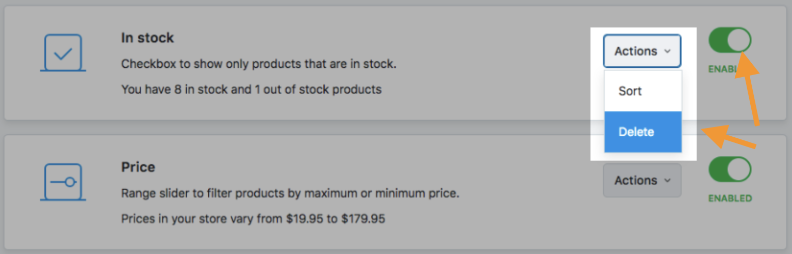Turn off the Price filter toggle
This screenshot has width=792, height=254.
(x=730, y=170)
